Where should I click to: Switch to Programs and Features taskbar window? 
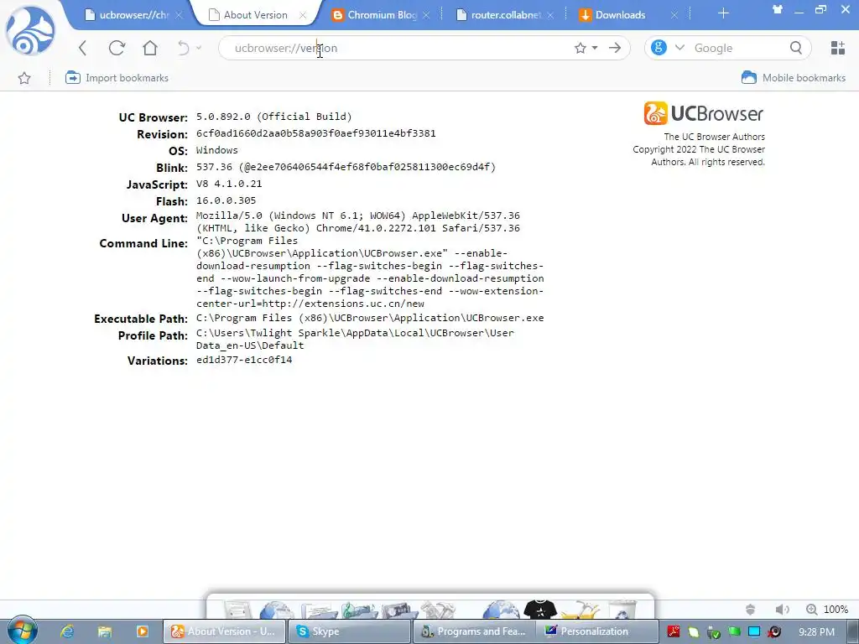pyautogui.click(x=473, y=631)
